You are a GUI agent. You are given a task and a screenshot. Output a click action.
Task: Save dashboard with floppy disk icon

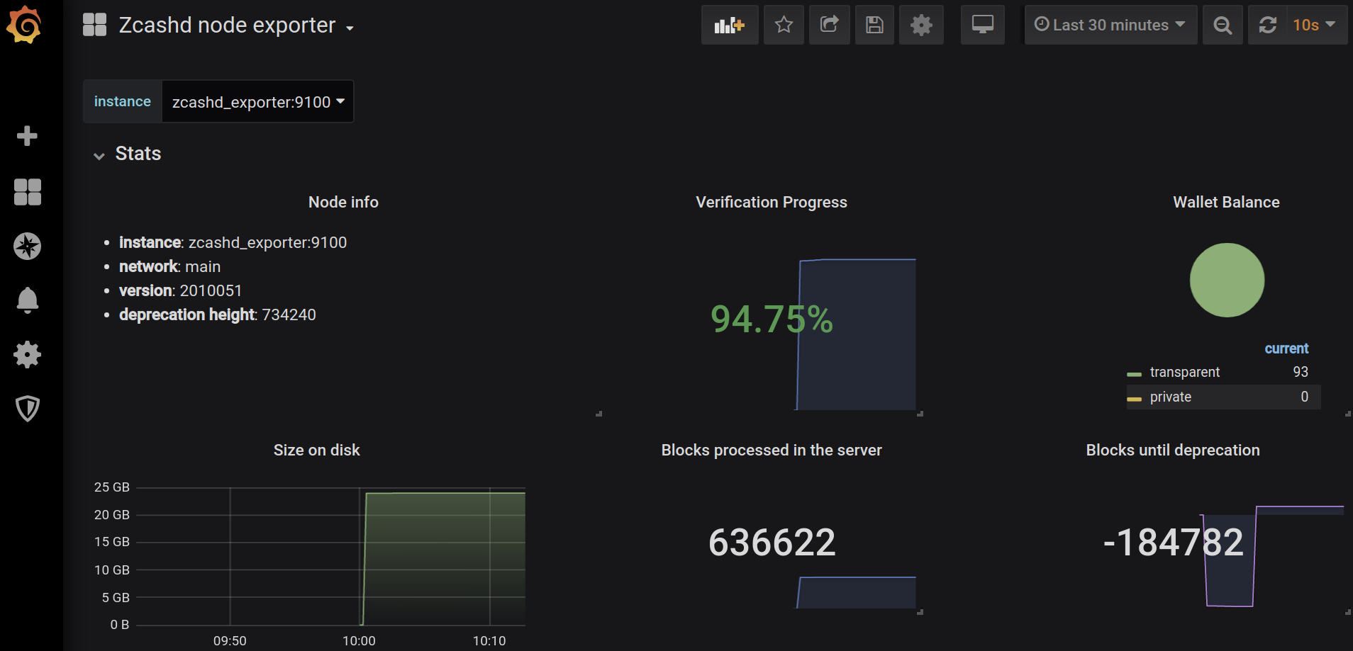[874, 26]
